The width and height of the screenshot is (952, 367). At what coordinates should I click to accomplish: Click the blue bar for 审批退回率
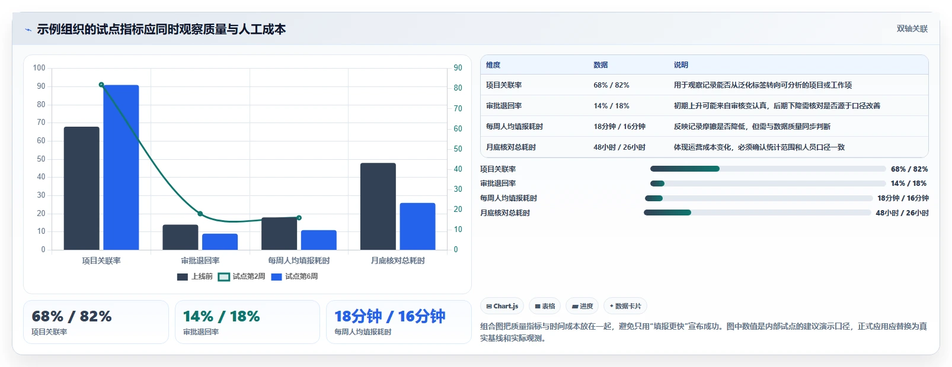click(220, 242)
